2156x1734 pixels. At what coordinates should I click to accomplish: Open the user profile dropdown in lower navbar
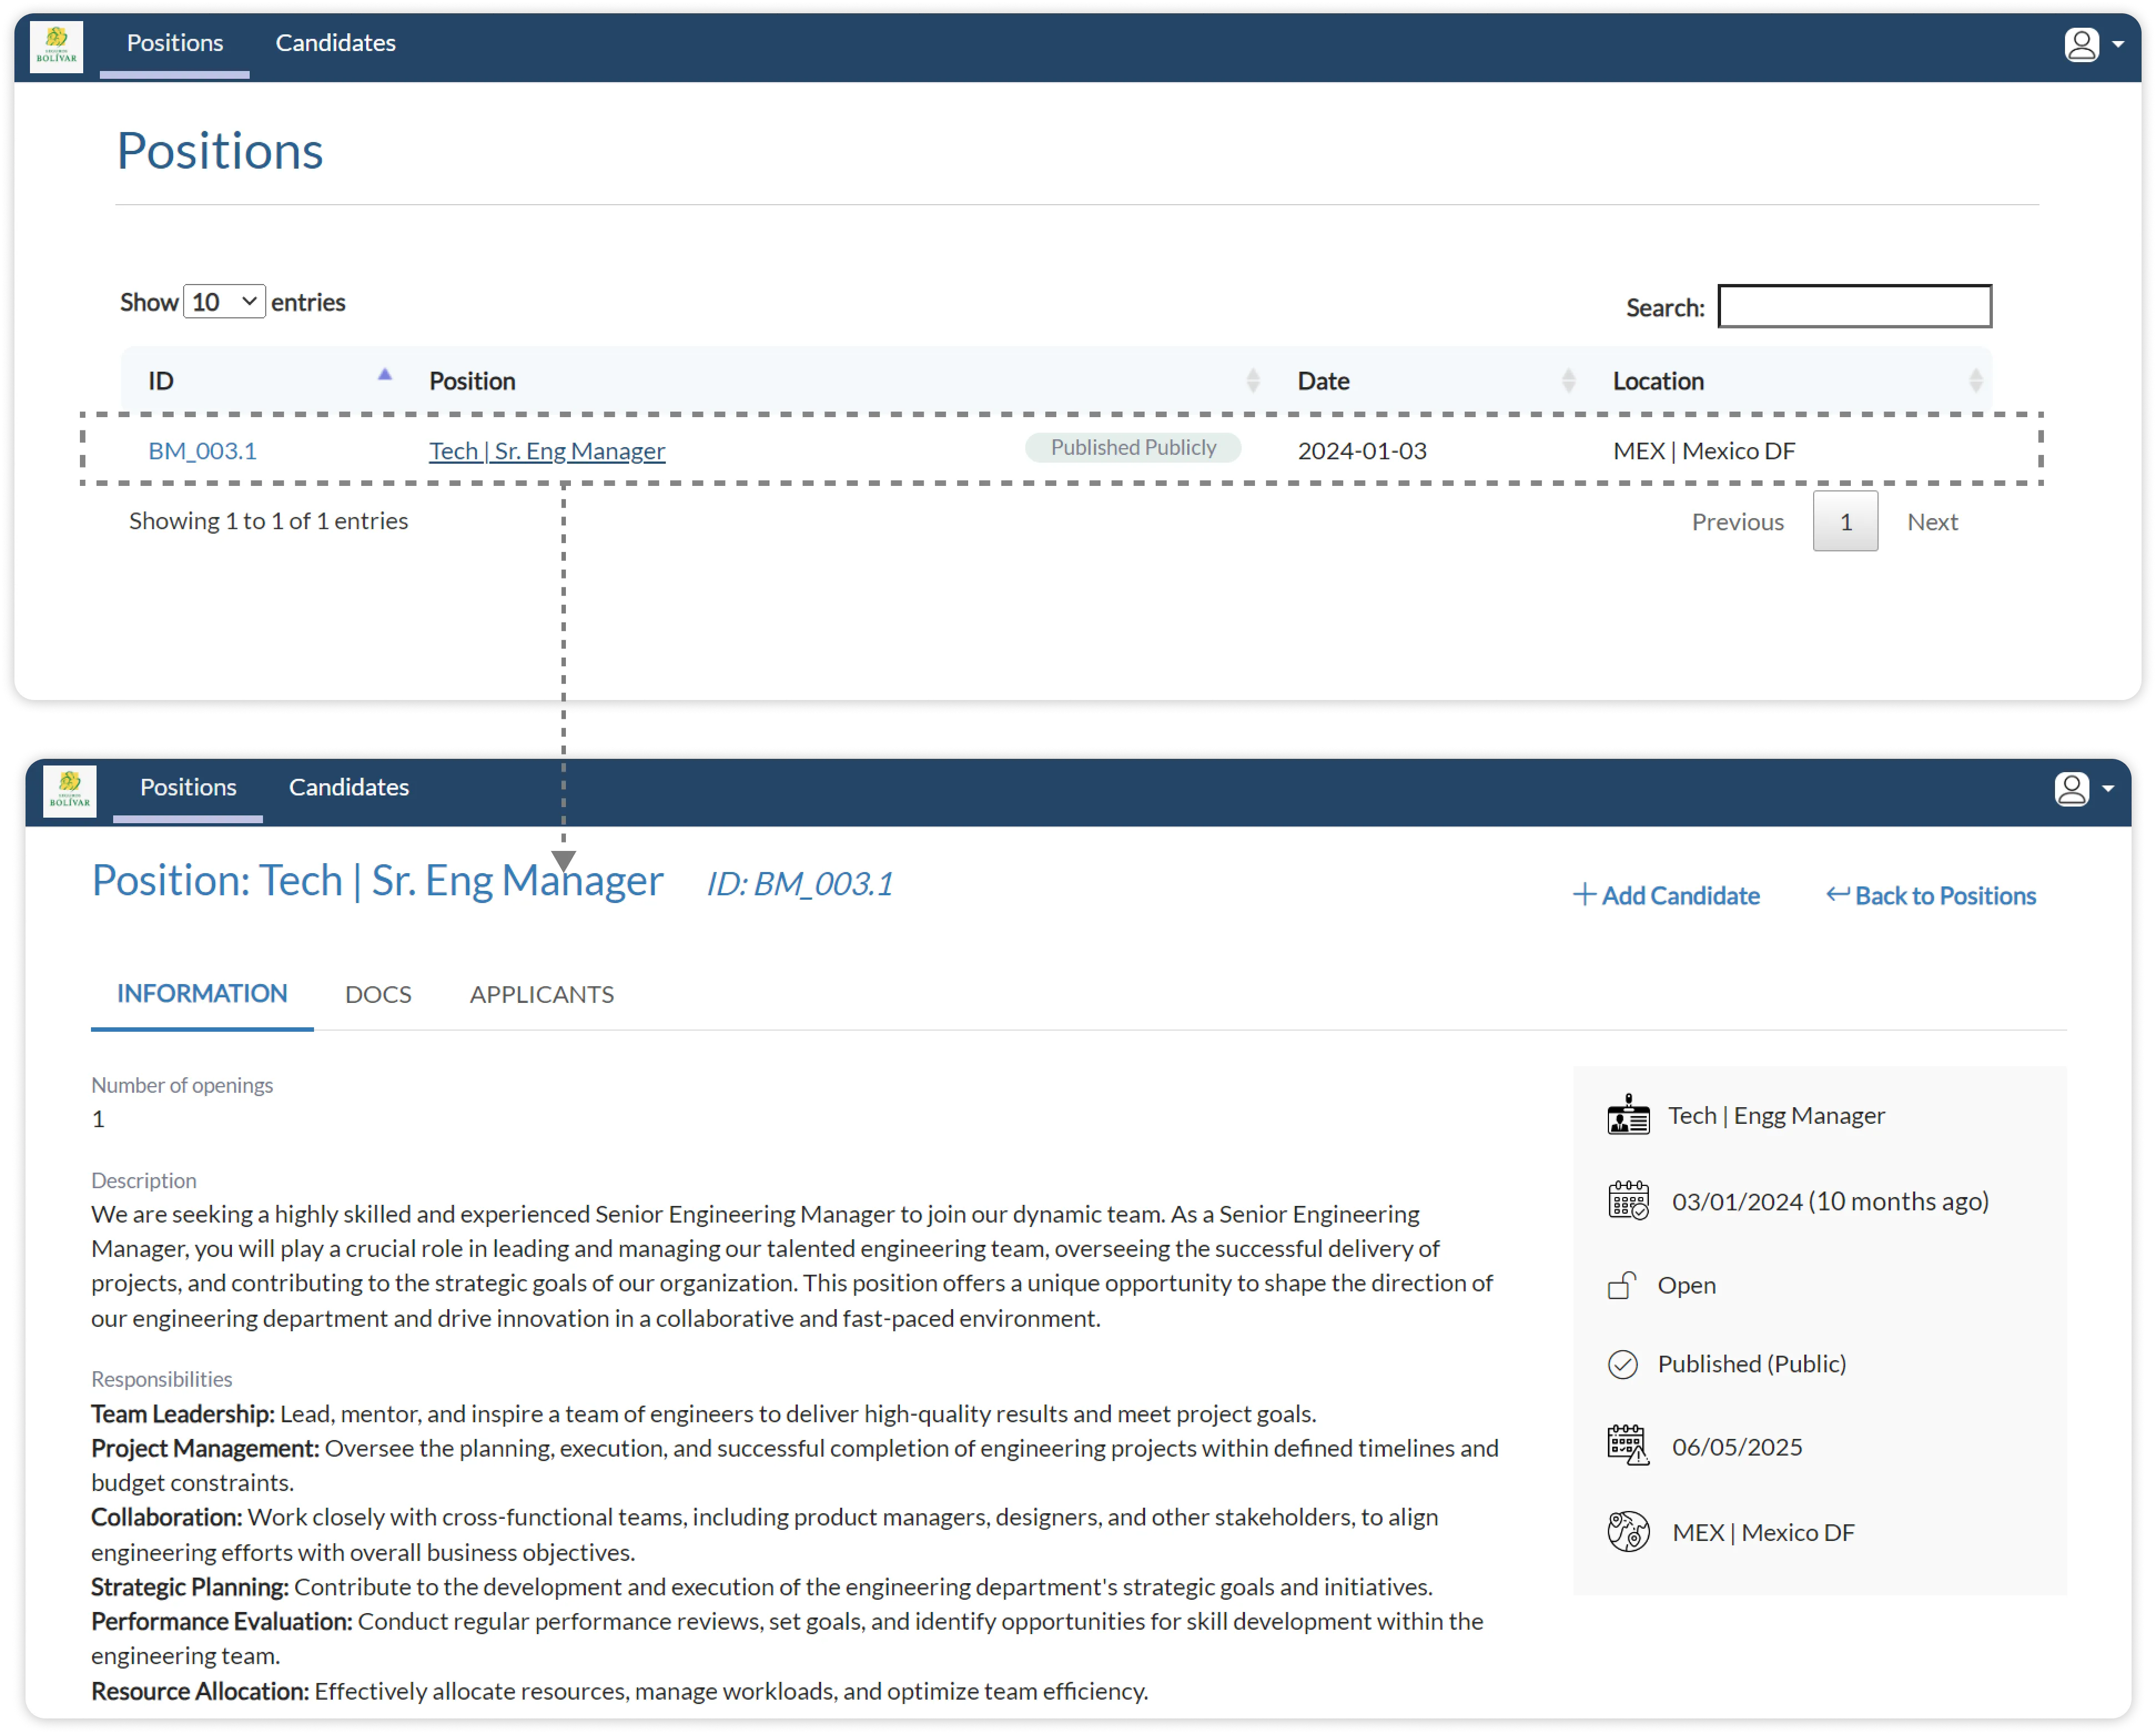pyautogui.click(x=2084, y=789)
